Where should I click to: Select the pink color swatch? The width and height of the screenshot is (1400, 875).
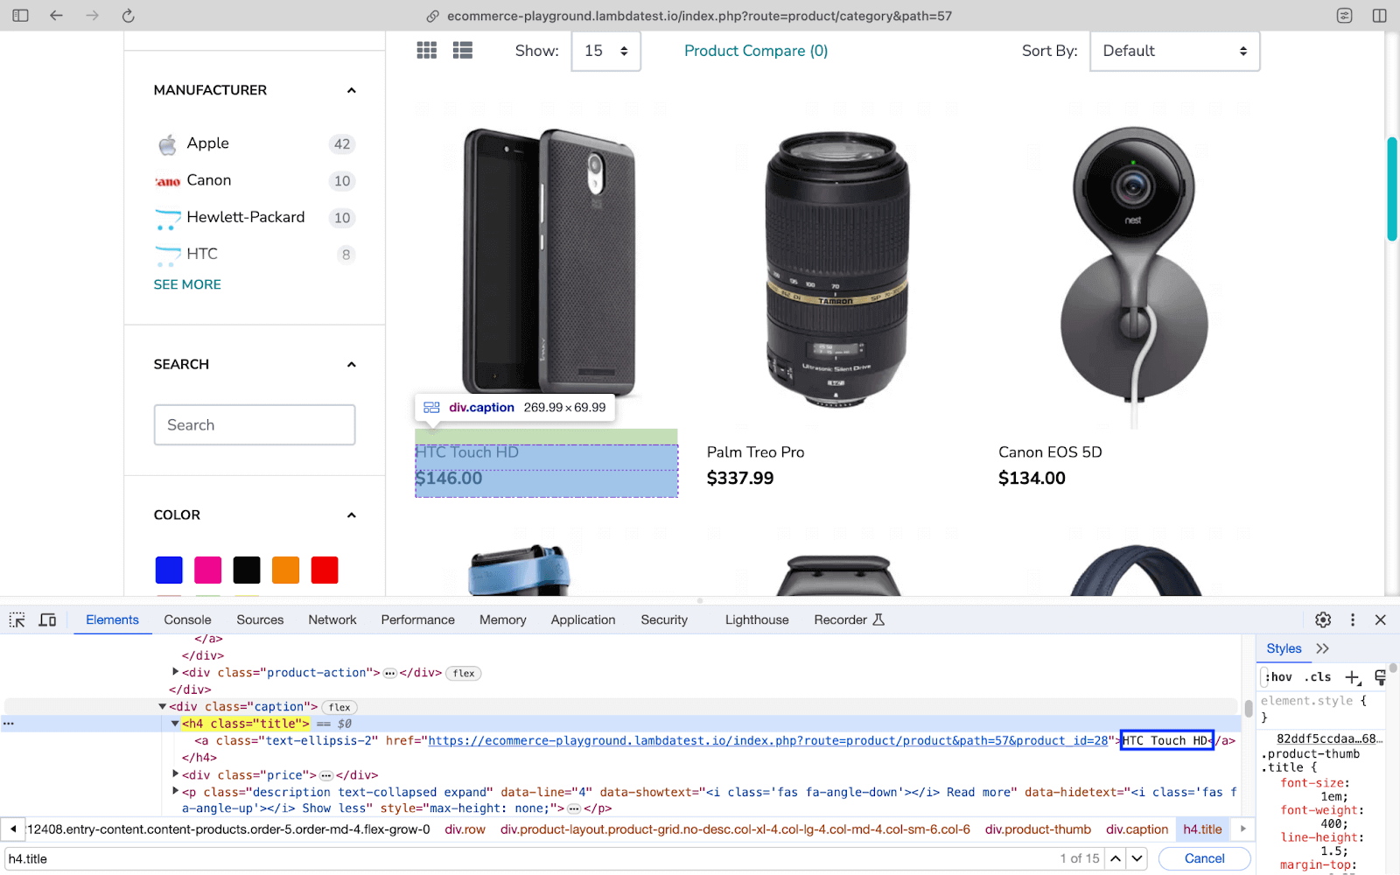click(x=207, y=570)
